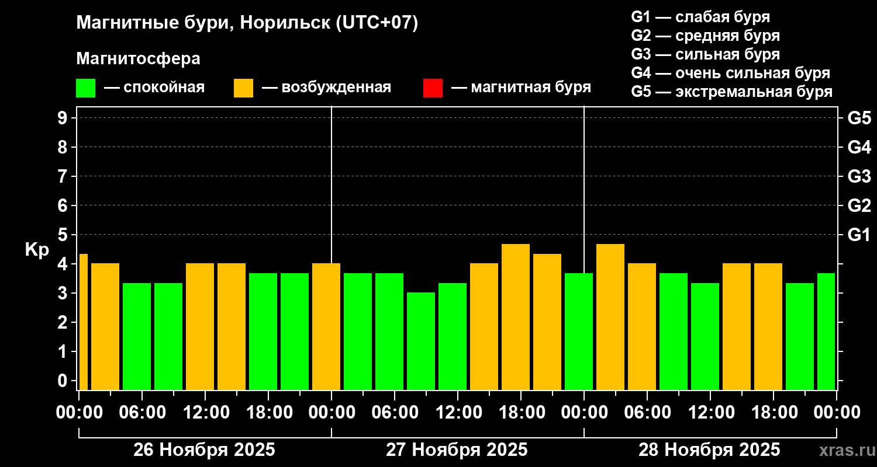Click the shortest green bar on 27 Ноября
Screen dimensions: 877x467
pyautogui.click(x=421, y=341)
